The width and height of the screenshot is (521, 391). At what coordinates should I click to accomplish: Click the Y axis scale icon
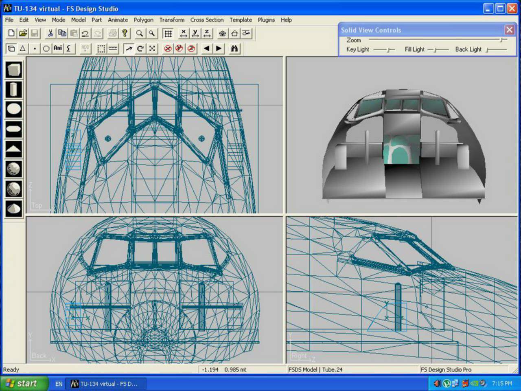pyautogui.click(x=195, y=33)
